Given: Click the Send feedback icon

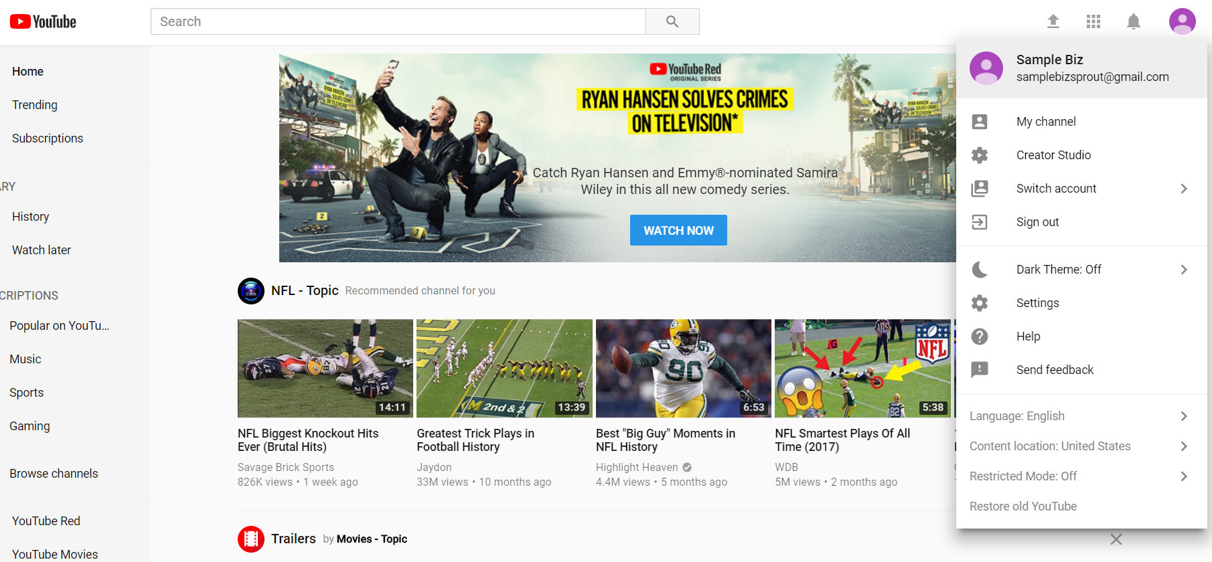Looking at the screenshot, I should coord(980,370).
